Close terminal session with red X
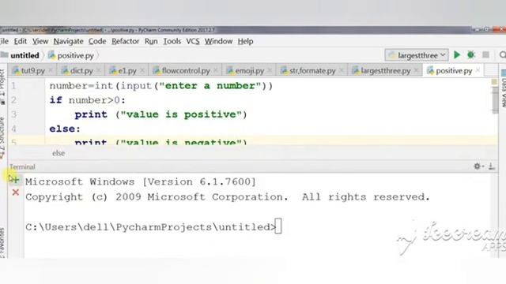 click(x=15, y=192)
